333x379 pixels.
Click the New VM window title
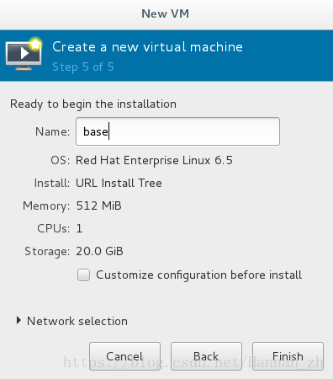point(166,13)
